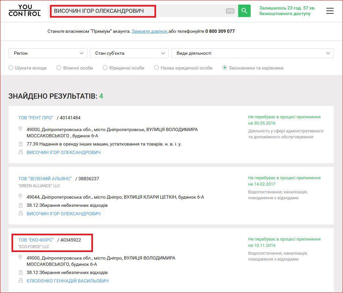This screenshot has height=293, width=343.
Task: Click "GREEN ALLIANCE" LLC text
Action: (39, 186)
